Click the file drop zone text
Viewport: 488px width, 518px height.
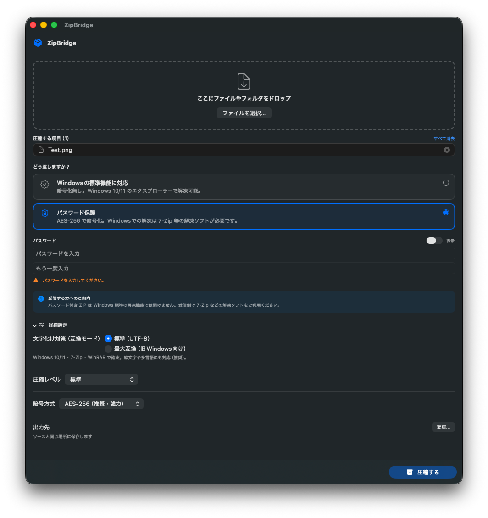click(244, 98)
